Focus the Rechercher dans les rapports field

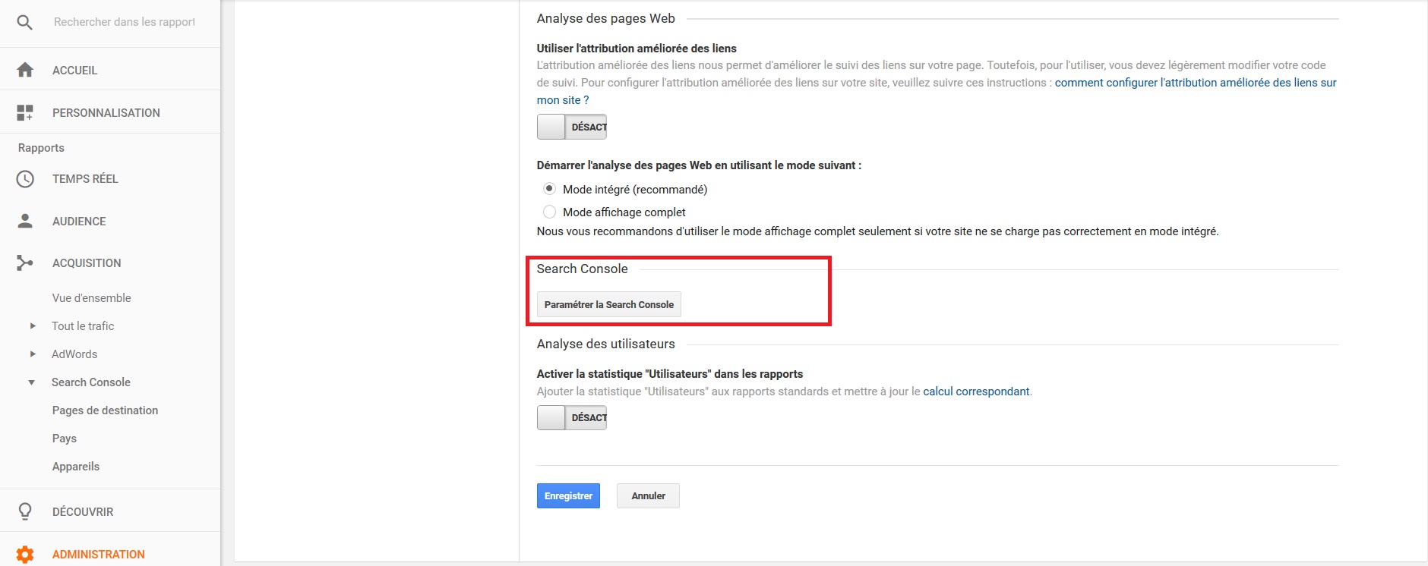[x=125, y=22]
